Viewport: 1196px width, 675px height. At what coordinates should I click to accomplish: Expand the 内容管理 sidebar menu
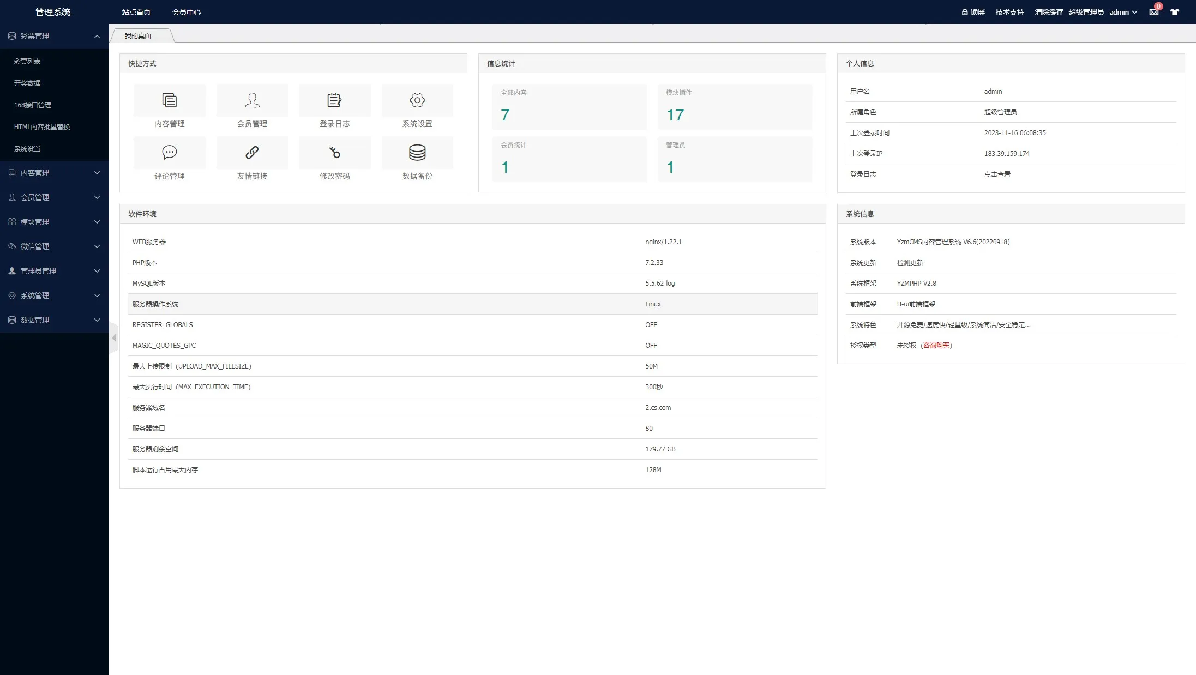55,173
